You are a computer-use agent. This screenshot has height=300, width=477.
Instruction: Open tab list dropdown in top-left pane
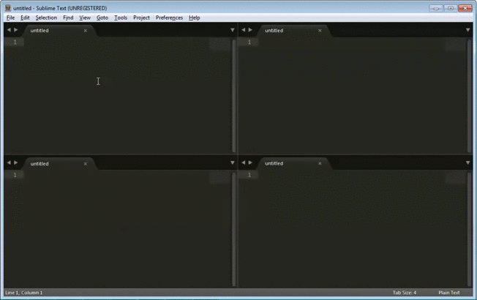coord(233,30)
